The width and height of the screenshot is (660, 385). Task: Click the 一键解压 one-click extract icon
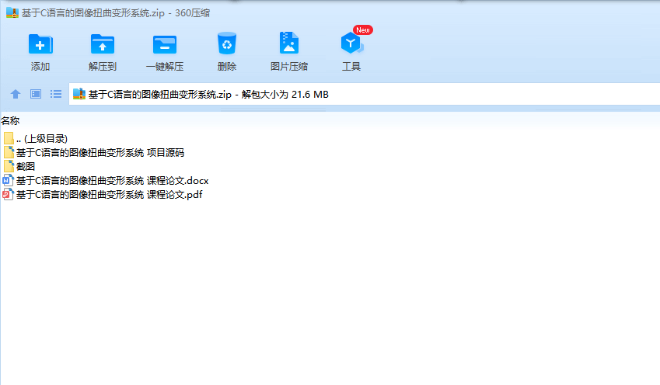(x=165, y=44)
